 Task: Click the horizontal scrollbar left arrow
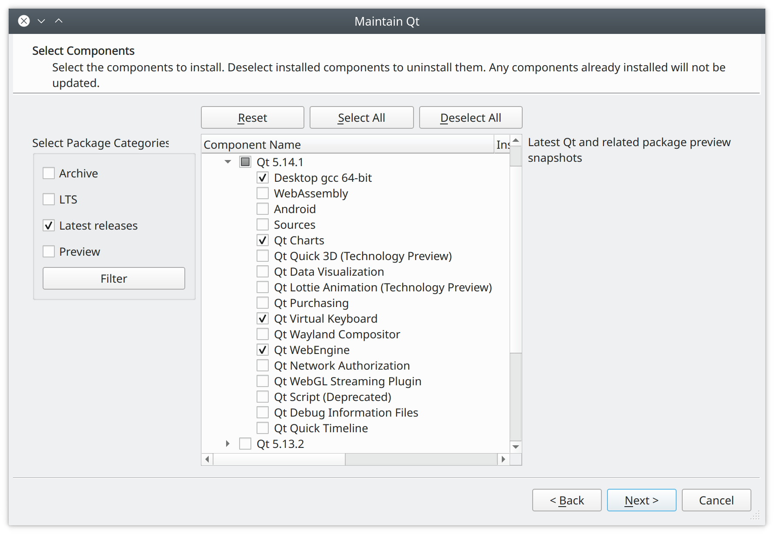tap(207, 459)
